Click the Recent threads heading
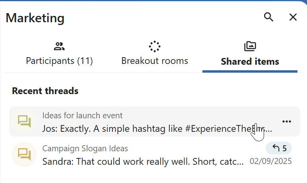Viewport: 307px width, 183px height. point(45,91)
